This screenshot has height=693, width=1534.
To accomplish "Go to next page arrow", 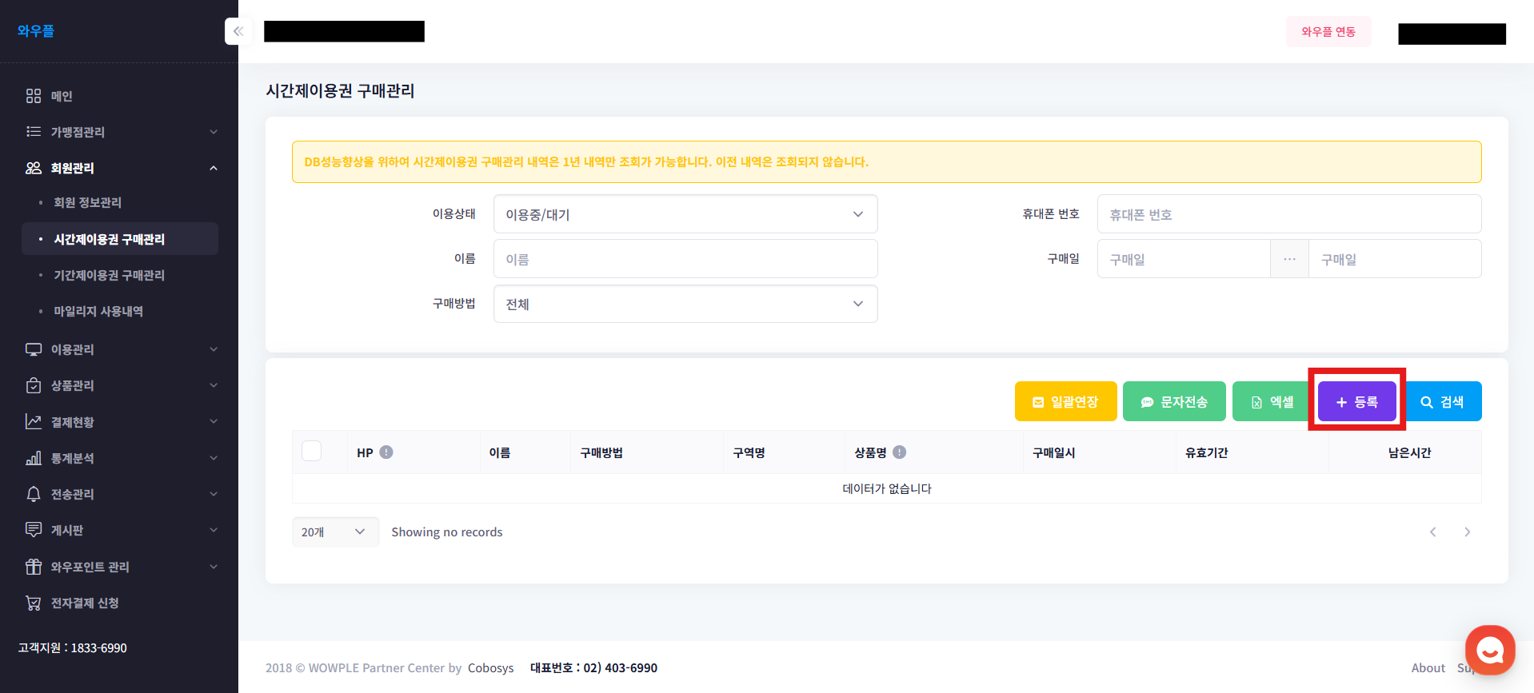I will [x=1467, y=532].
